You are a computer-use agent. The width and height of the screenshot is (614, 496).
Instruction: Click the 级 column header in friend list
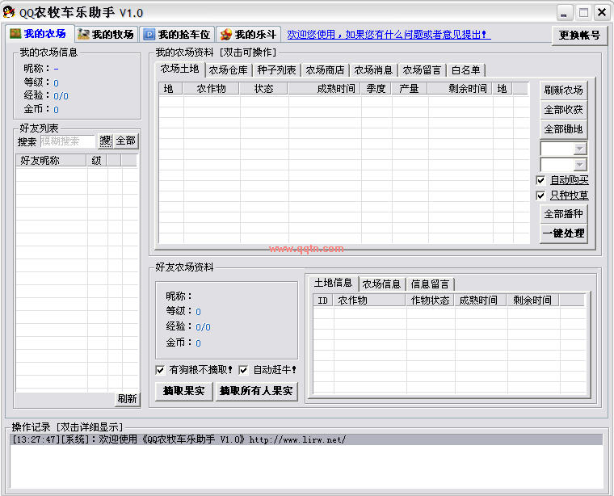96,161
